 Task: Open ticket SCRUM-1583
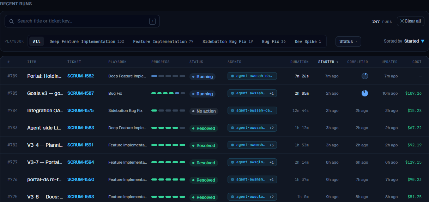coord(80,128)
